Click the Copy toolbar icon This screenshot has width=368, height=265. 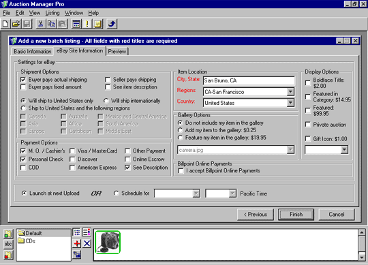pyautogui.click(x=51, y=24)
